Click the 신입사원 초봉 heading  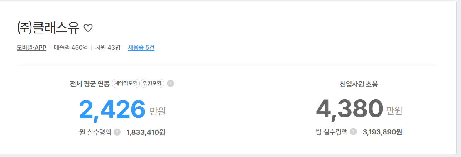pos(359,84)
